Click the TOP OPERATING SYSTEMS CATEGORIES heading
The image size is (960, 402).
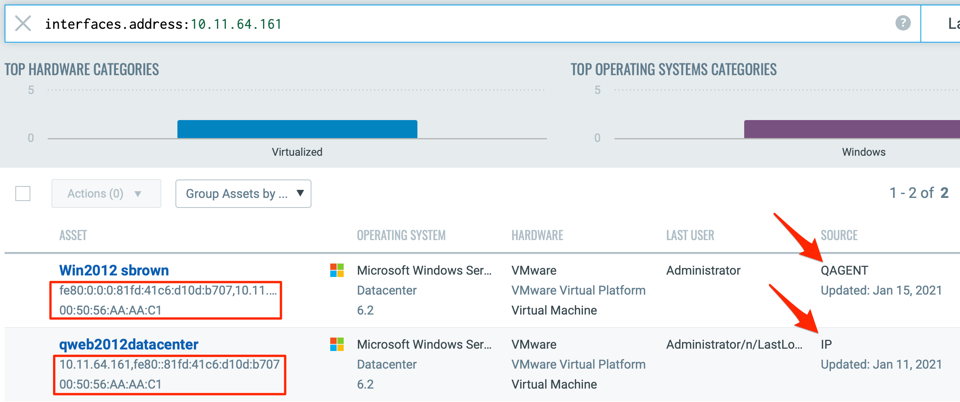click(x=674, y=69)
